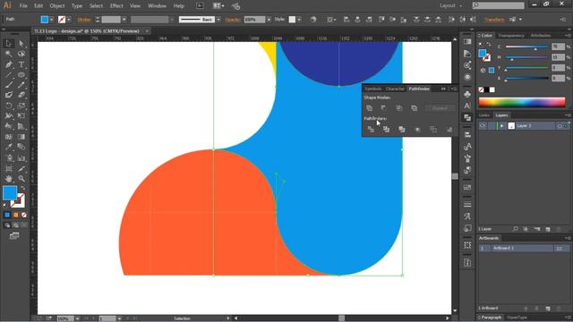Click Merge in the Pathfinders row
This screenshot has height=322, width=573.
[402, 129]
